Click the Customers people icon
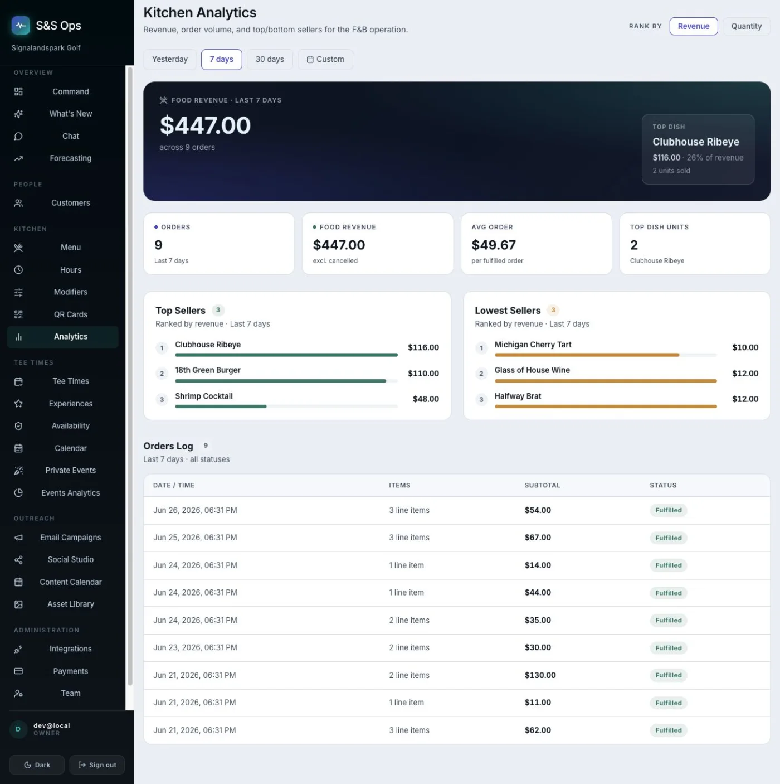 [x=18, y=203]
